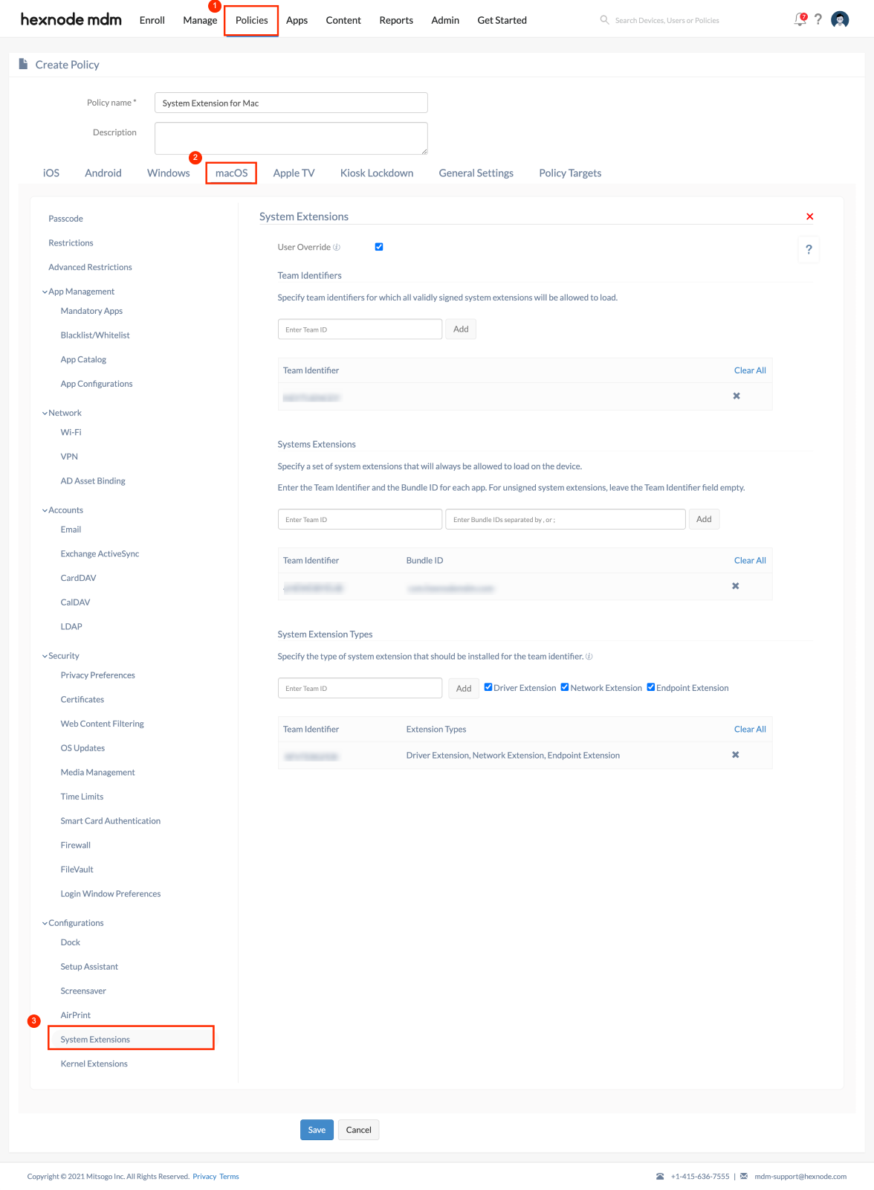874x1190 pixels.
Task: Open the FileVault settings
Action: pyautogui.click(x=77, y=870)
